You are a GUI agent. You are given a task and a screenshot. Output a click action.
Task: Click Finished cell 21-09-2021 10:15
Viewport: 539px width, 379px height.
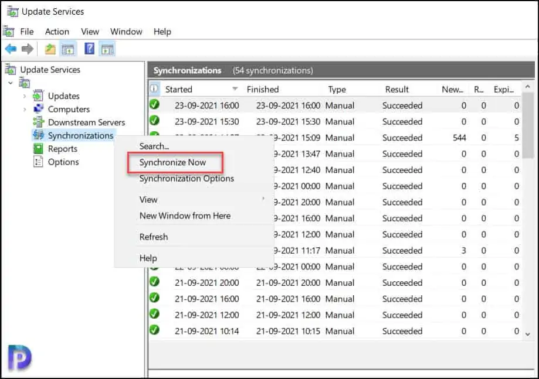point(288,331)
